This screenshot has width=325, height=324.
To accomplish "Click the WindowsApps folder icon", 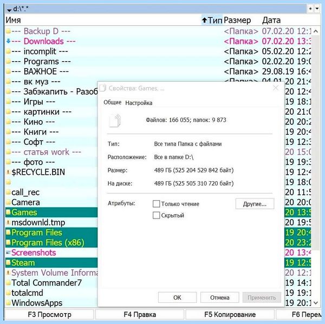I will [8, 303].
